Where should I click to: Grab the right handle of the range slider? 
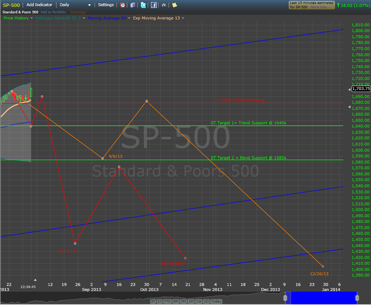tap(357, 298)
